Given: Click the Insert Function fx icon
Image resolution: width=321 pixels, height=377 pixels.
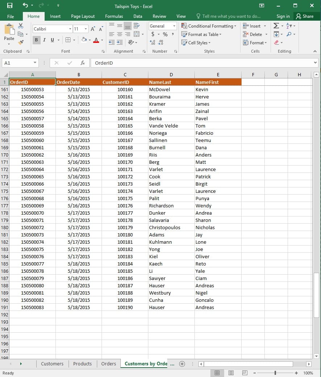Looking at the screenshot, I should point(83,63).
